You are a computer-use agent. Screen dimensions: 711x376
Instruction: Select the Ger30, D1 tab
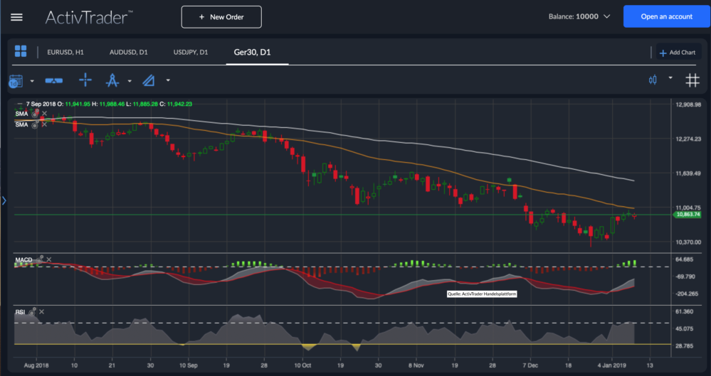point(252,53)
